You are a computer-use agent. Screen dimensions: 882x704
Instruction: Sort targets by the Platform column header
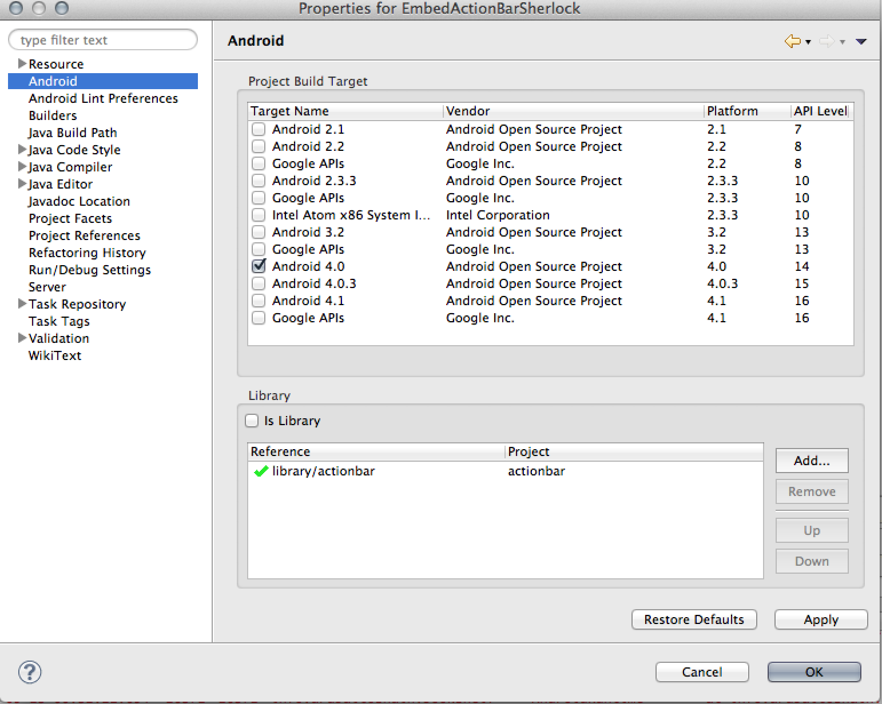(748, 111)
